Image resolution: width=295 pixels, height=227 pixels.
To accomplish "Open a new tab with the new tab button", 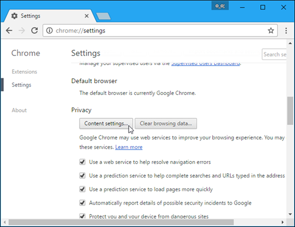I will pyautogui.click(x=103, y=16).
